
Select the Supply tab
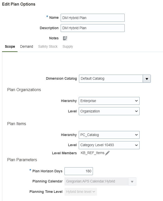(x=68, y=46)
